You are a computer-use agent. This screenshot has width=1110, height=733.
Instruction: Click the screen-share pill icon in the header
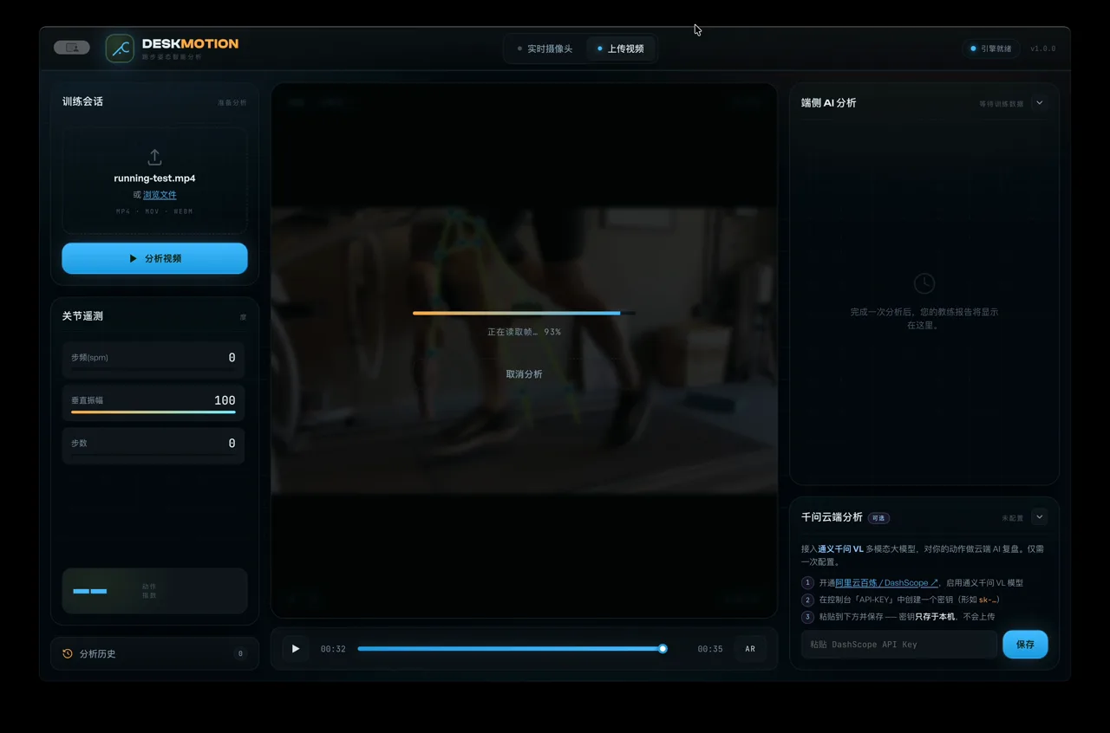tap(71, 48)
